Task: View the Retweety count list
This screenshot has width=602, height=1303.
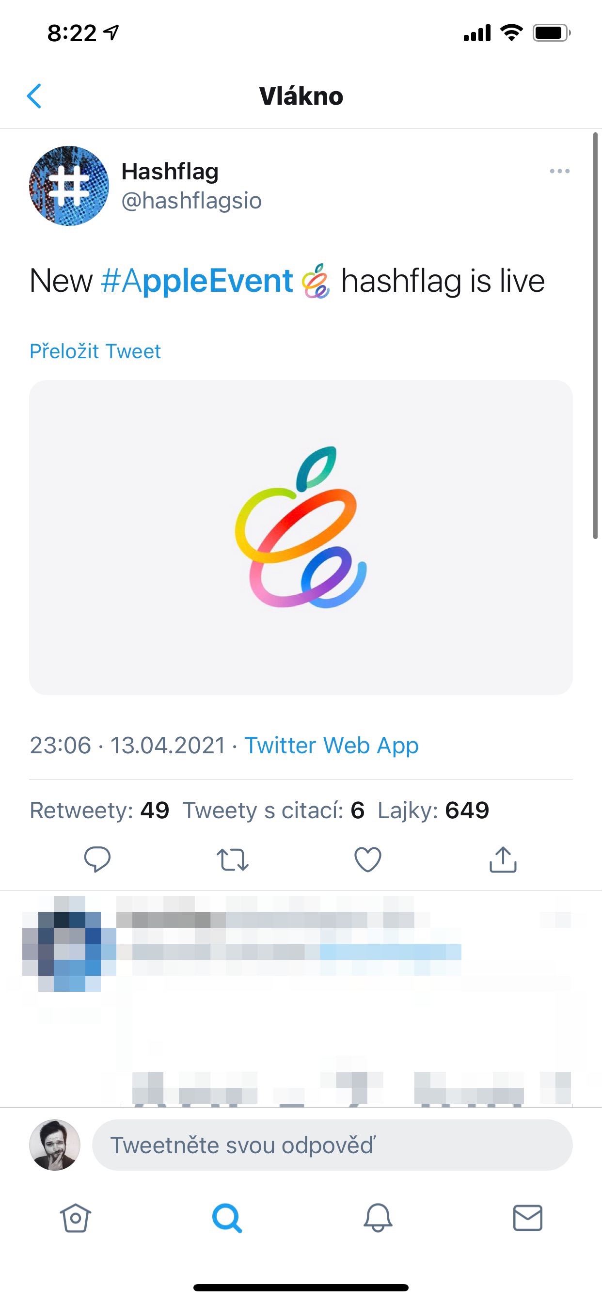Action: (x=99, y=810)
